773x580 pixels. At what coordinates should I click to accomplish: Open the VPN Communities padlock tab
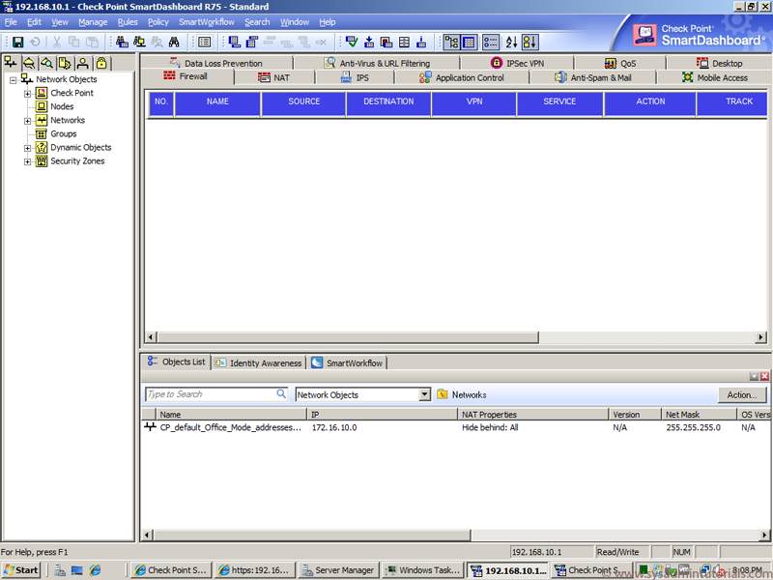(x=101, y=63)
